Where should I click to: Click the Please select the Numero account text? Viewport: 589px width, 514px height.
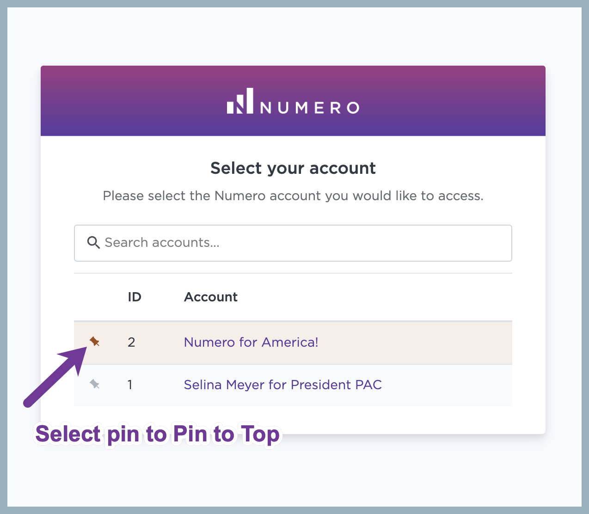click(293, 196)
